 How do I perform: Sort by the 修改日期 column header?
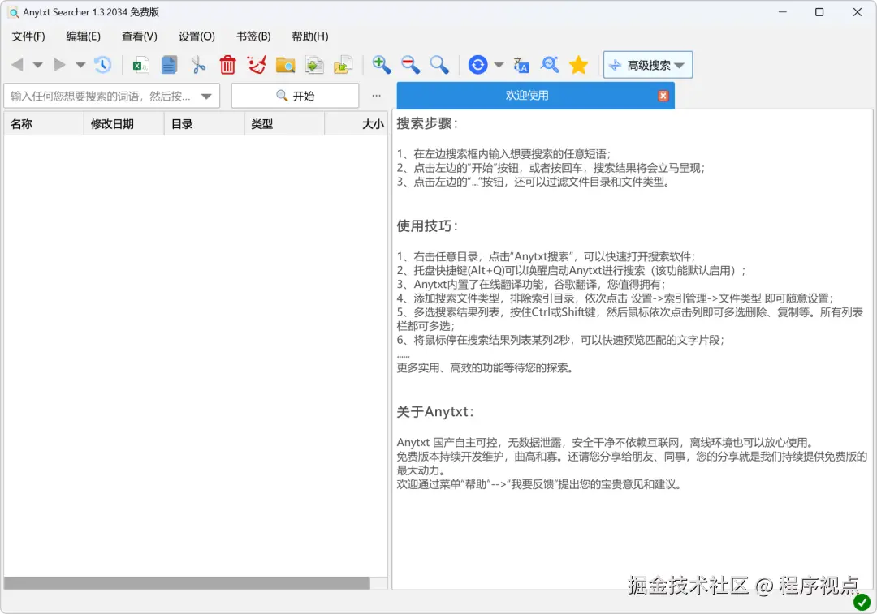pyautogui.click(x=123, y=123)
